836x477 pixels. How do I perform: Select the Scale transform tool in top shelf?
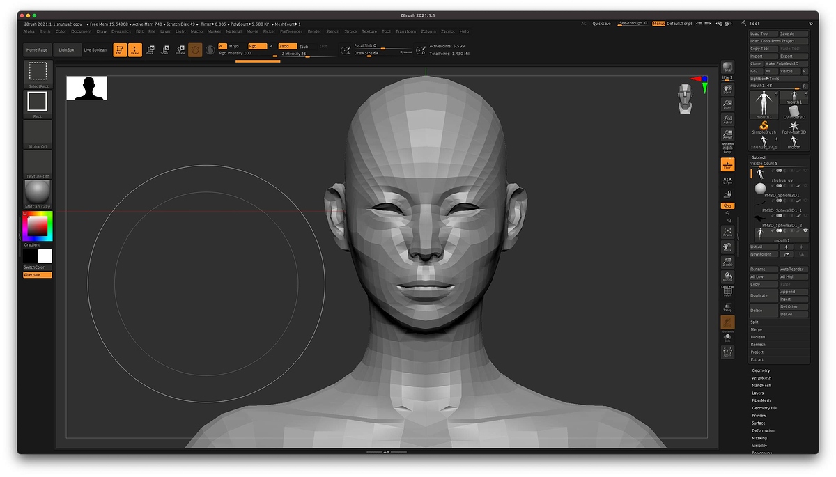pos(164,49)
